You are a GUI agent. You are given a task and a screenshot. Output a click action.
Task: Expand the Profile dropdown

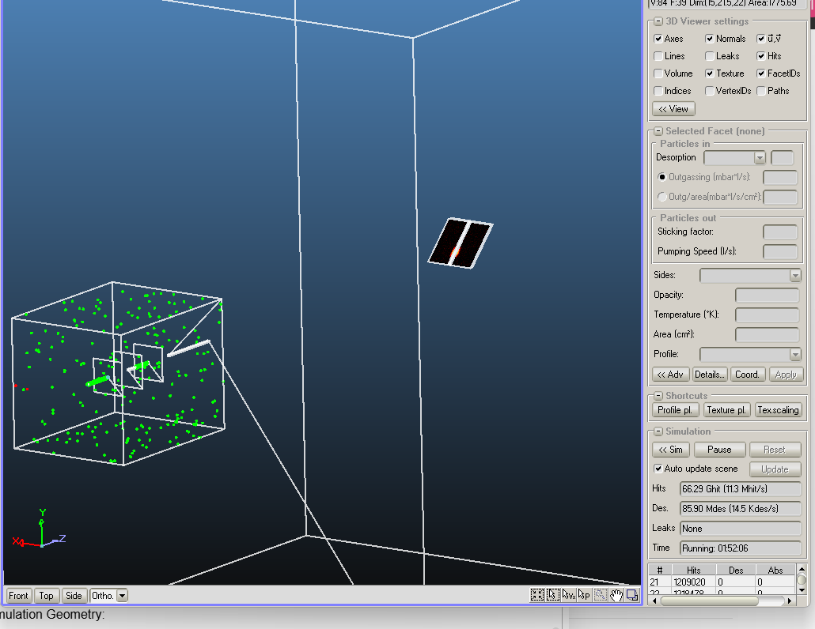795,355
